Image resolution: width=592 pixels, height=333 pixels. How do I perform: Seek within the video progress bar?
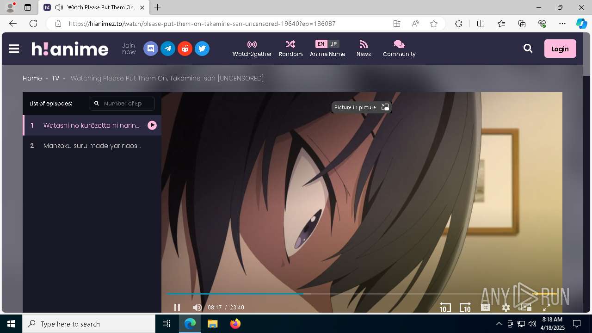click(x=362, y=294)
